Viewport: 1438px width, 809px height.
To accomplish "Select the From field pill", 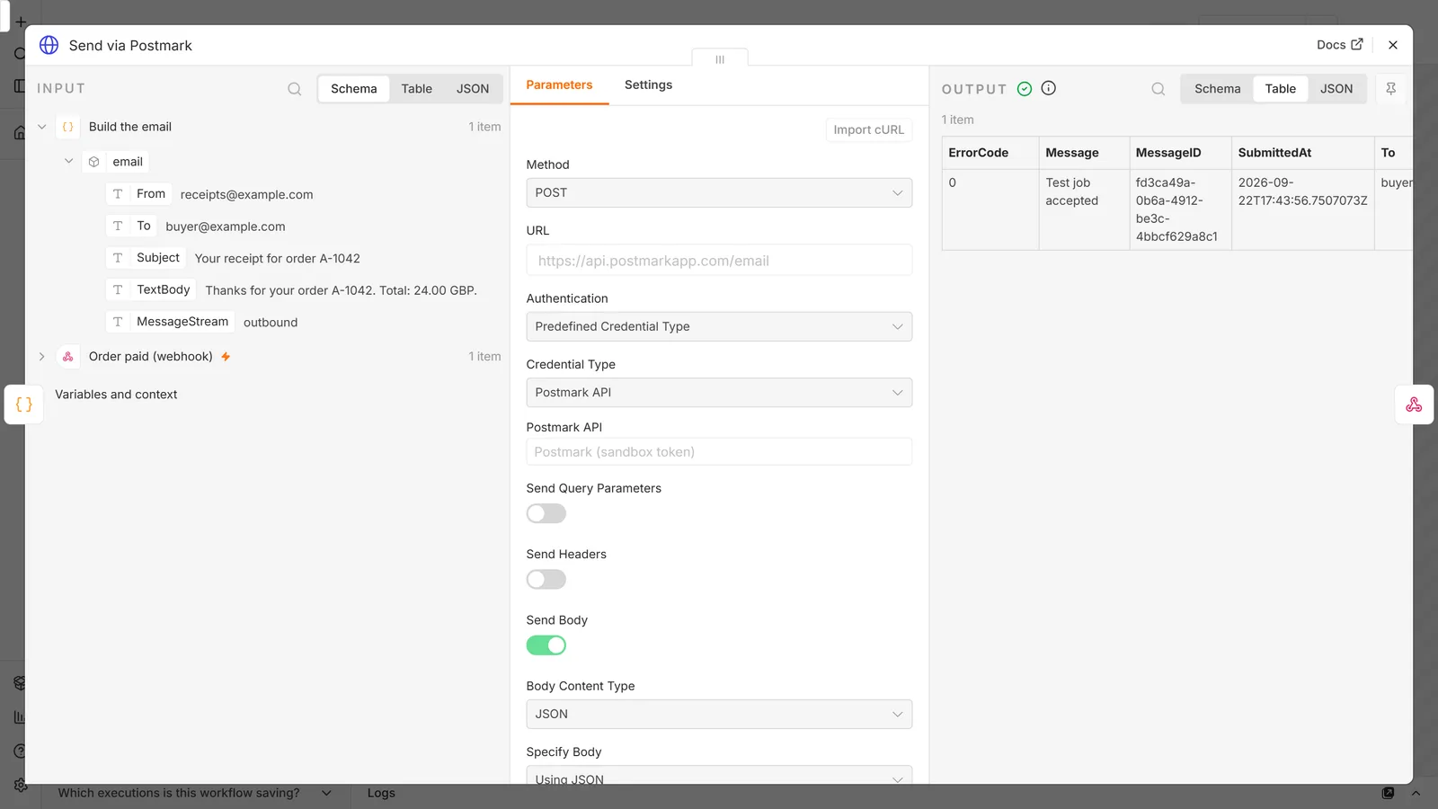I will 139,194.
